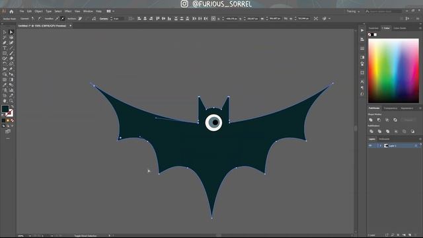Select the Direct Selection tool

coord(11,32)
